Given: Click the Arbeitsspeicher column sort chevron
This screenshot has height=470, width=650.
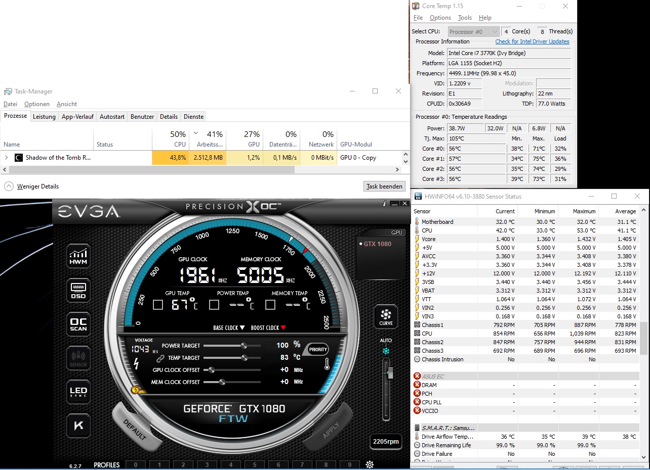Looking at the screenshot, I should click(196, 133).
